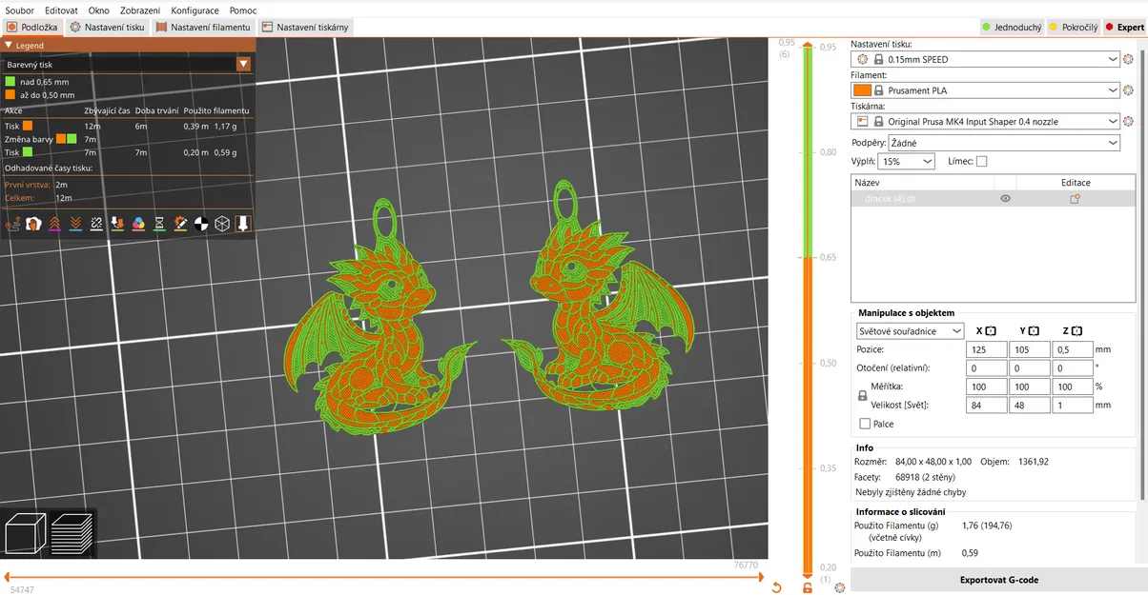Reset horizontal slider via undo arrow icon
Screen dimensions: 1148x595
(776, 587)
